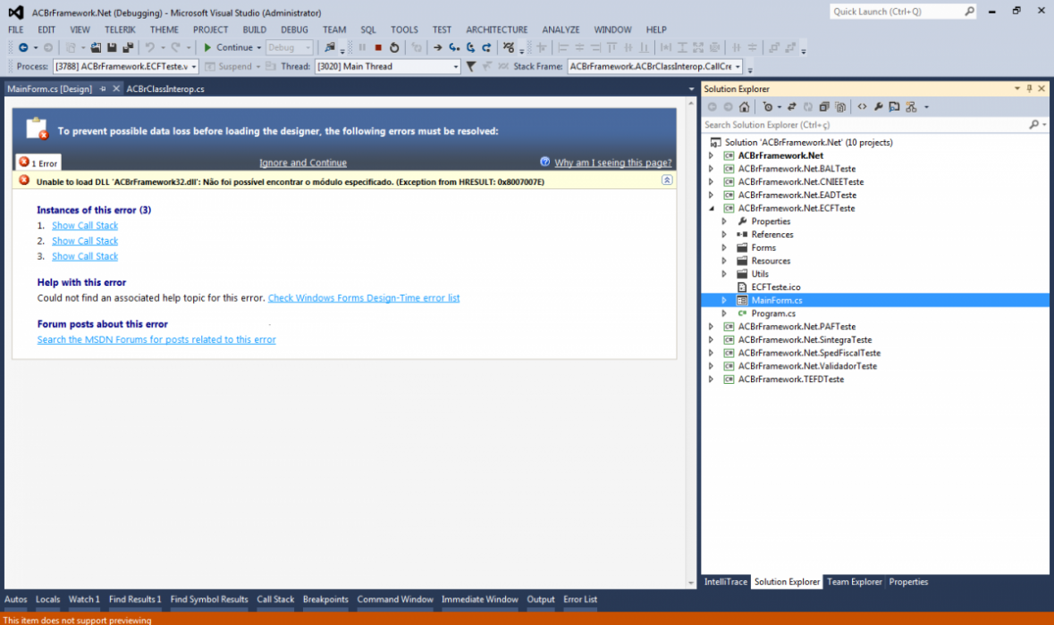Viewport: 1054px width, 625px height.
Task: Click Properties wrench icon in Solution Explorer
Action: tap(878, 107)
